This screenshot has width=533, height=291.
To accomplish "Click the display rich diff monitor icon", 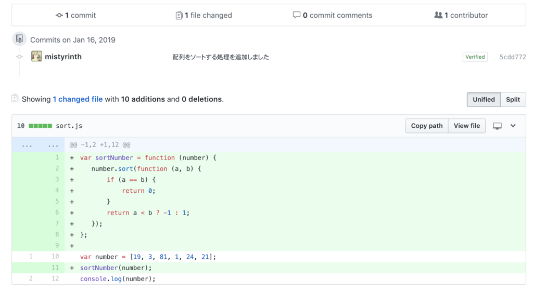I will [497, 126].
